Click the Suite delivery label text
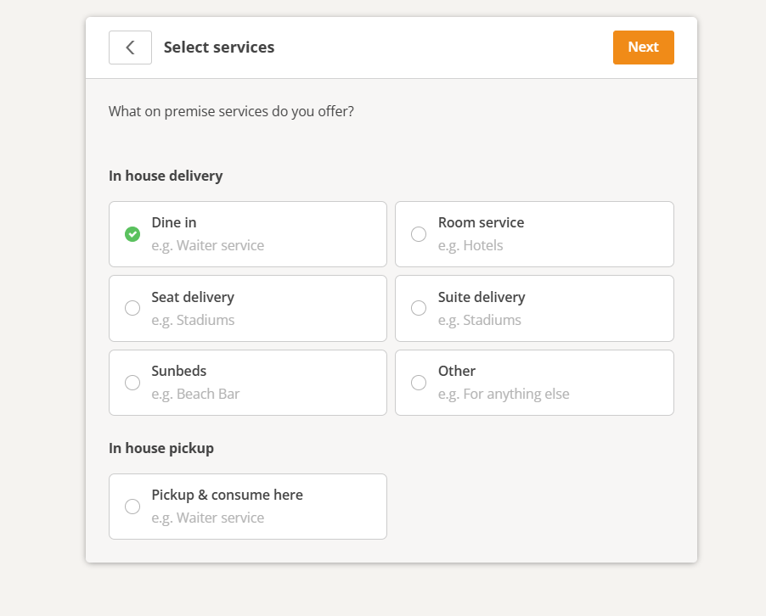This screenshot has width=766, height=616. click(x=482, y=297)
